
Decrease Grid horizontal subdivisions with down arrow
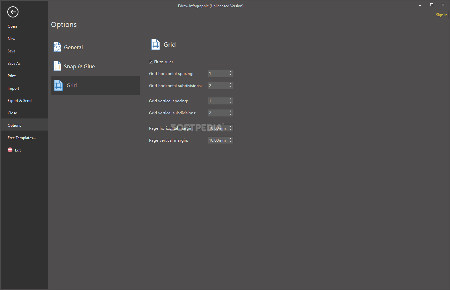(230, 87)
